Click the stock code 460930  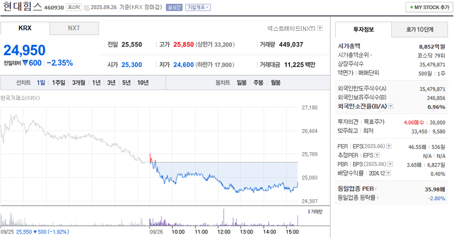[x=54, y=7]
